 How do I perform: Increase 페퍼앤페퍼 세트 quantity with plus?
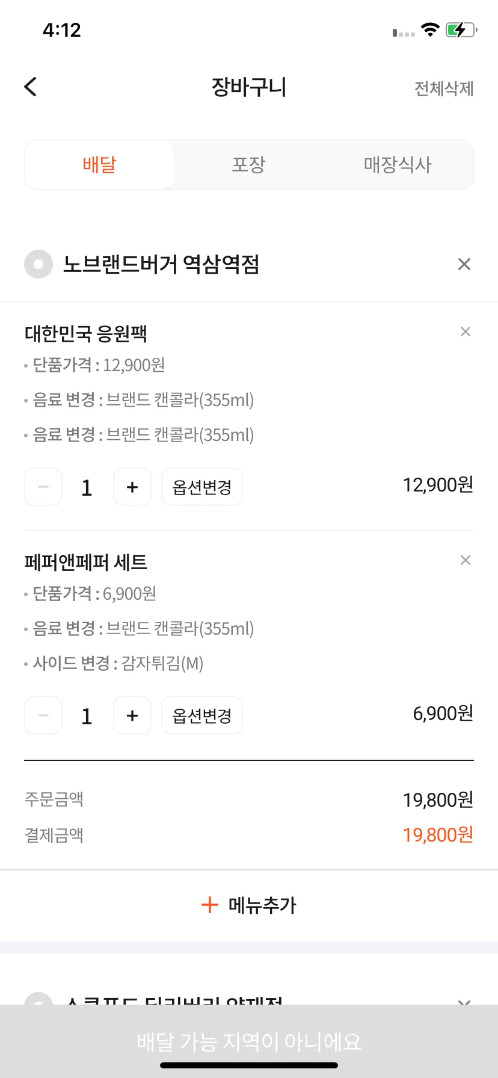point(132,715)
